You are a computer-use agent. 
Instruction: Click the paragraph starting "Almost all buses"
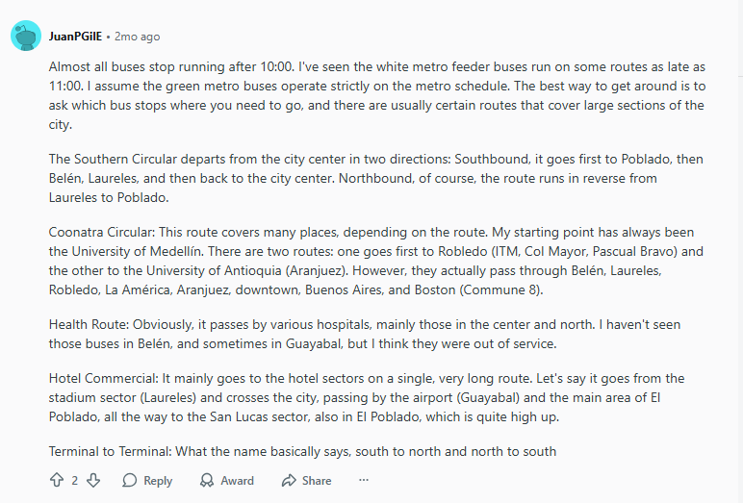377,96
